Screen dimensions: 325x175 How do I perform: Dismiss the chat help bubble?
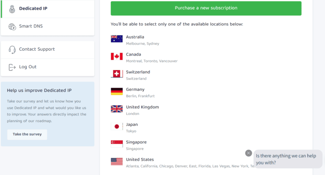click(248, 153)
